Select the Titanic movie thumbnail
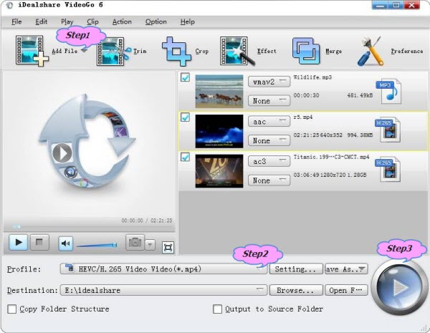 [x=219, y=171]
